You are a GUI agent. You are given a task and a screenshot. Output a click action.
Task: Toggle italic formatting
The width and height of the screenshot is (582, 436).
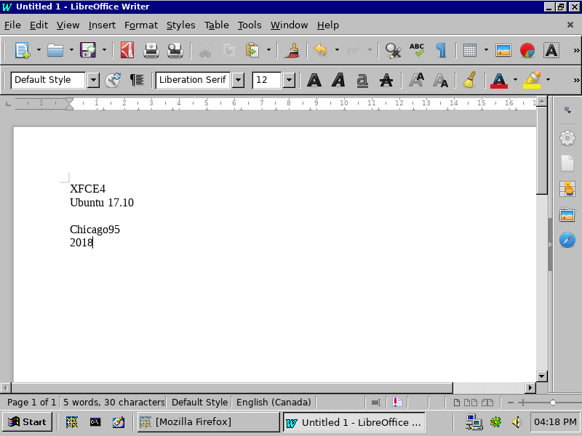338,80
